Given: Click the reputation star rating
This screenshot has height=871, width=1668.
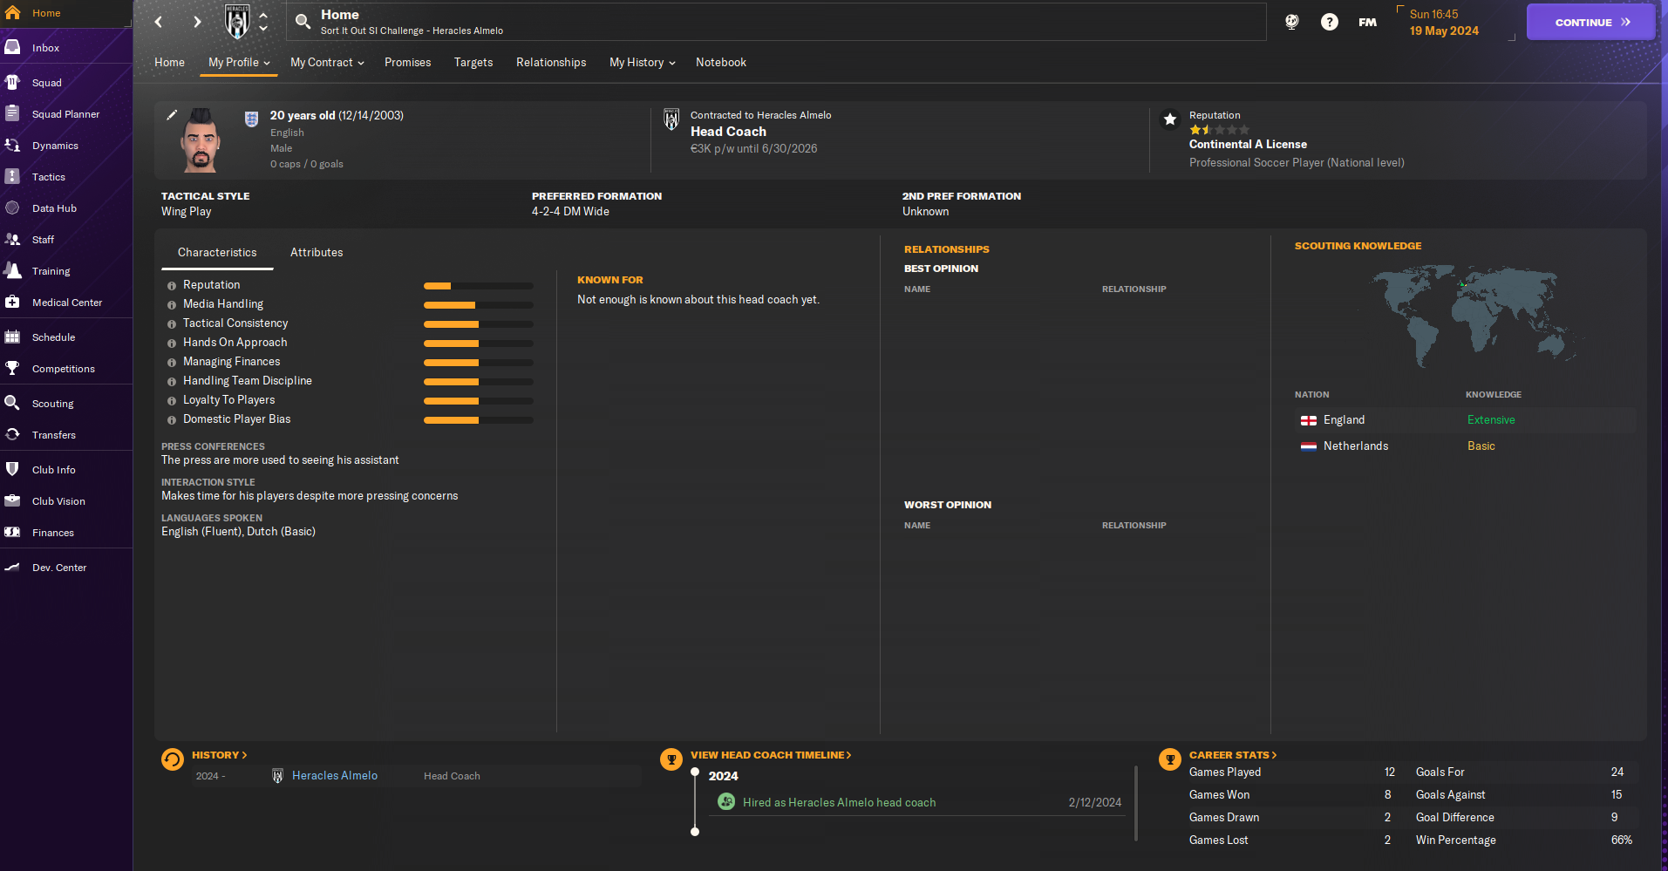Looking at the screenshot, I should coord(1219,130).
